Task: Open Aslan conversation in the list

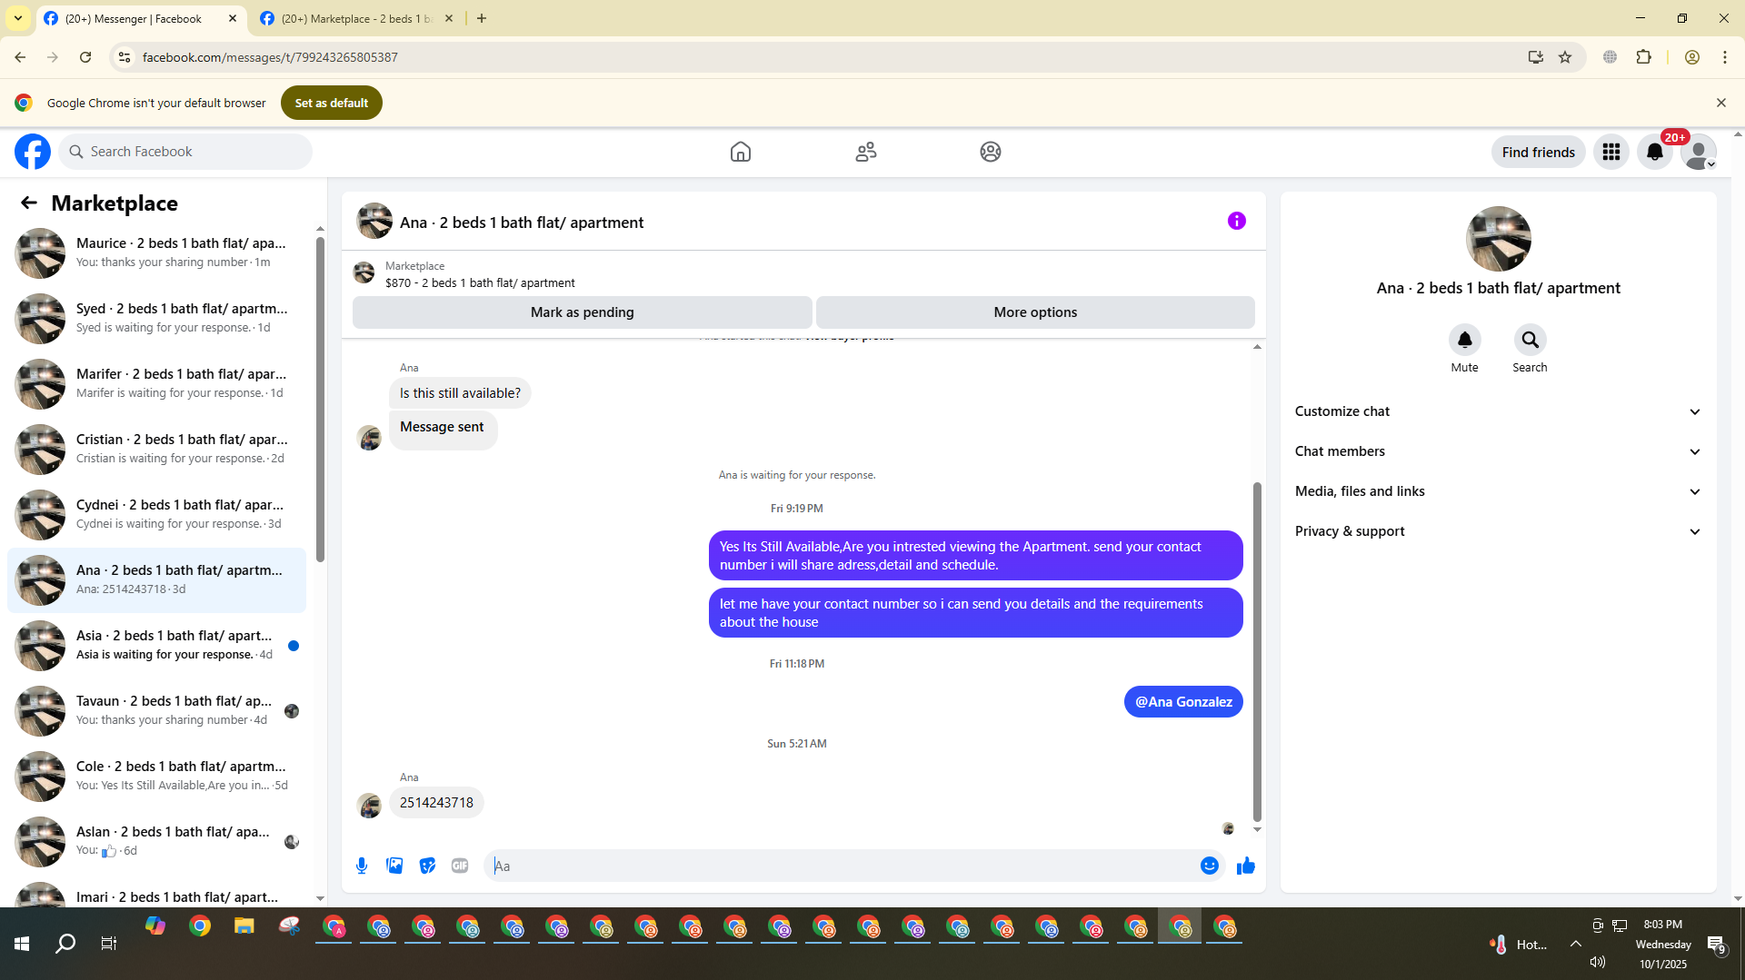Action: point(156,841)
